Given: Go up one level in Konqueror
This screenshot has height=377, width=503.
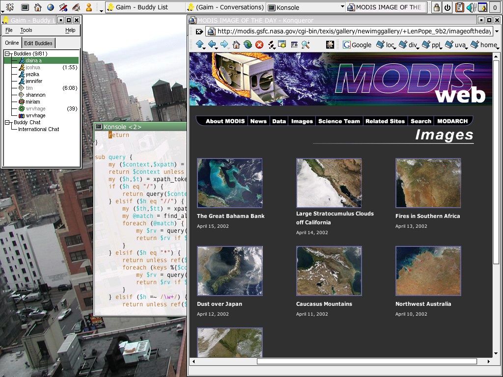Looking at the screenshot, I should coord(199,44).
